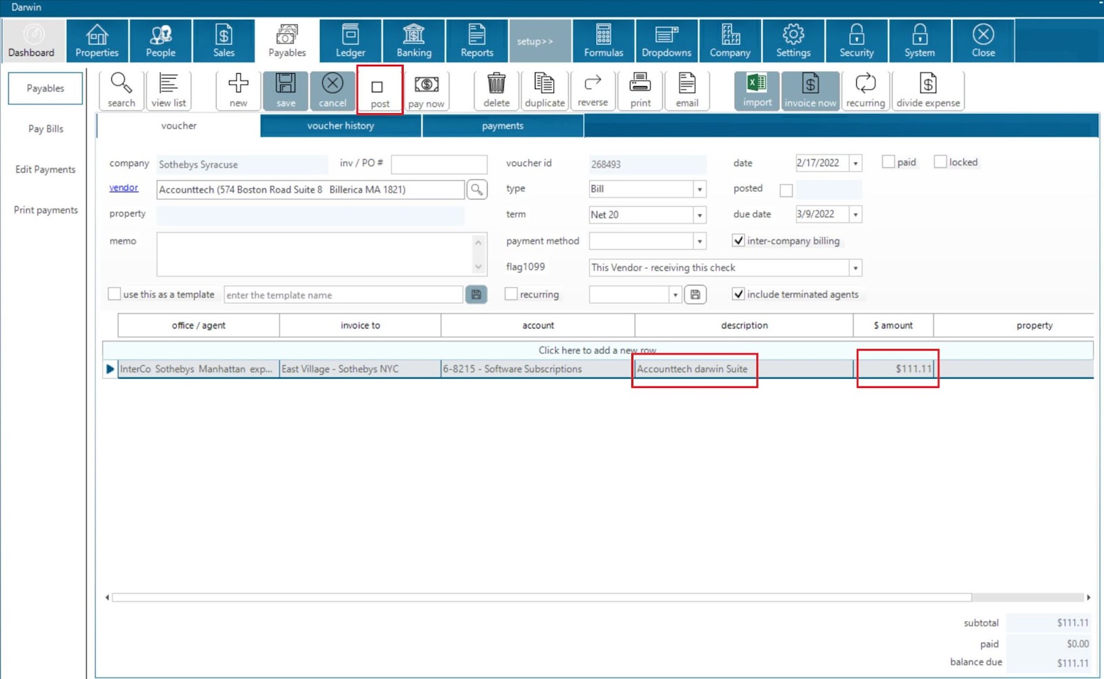Click the vendor lookup magnifier icon
1104x679 pixels.
pos(477,189)
